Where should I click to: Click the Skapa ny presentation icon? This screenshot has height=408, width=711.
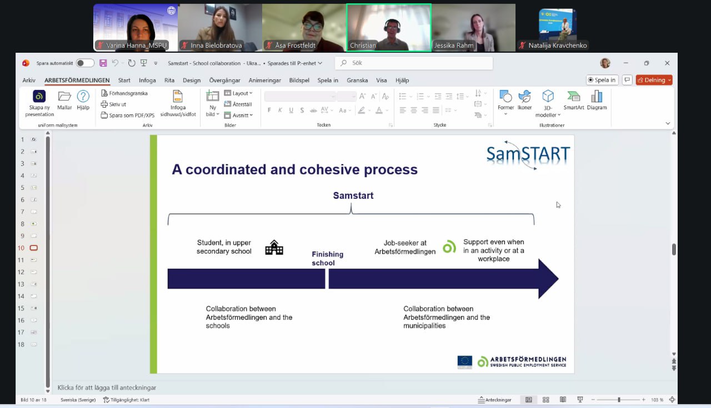[39, 97]
